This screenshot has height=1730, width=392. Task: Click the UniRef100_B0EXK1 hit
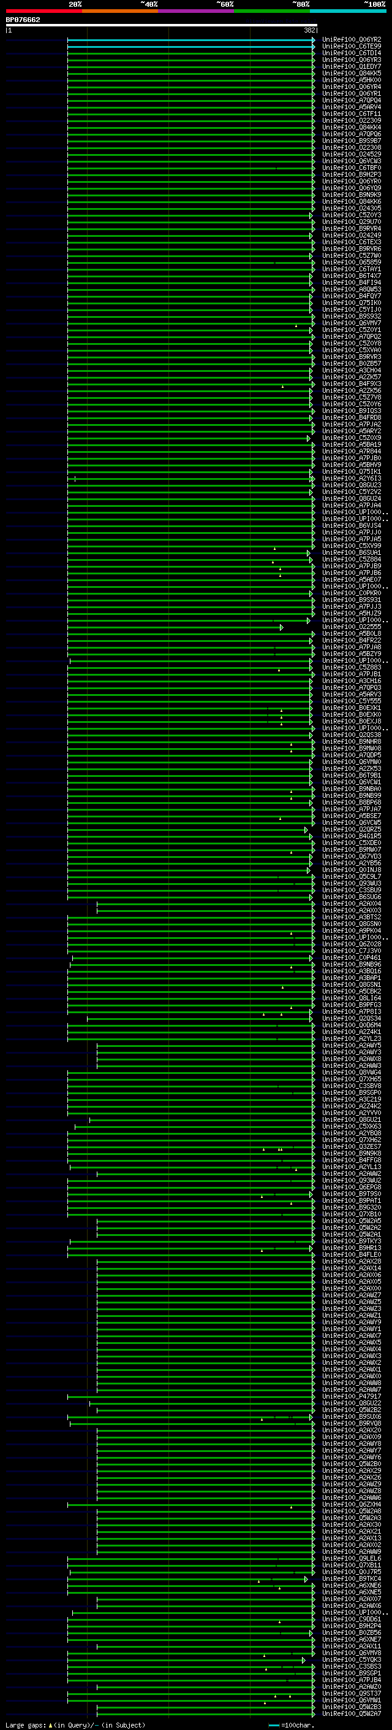click(x=352, y=708)
